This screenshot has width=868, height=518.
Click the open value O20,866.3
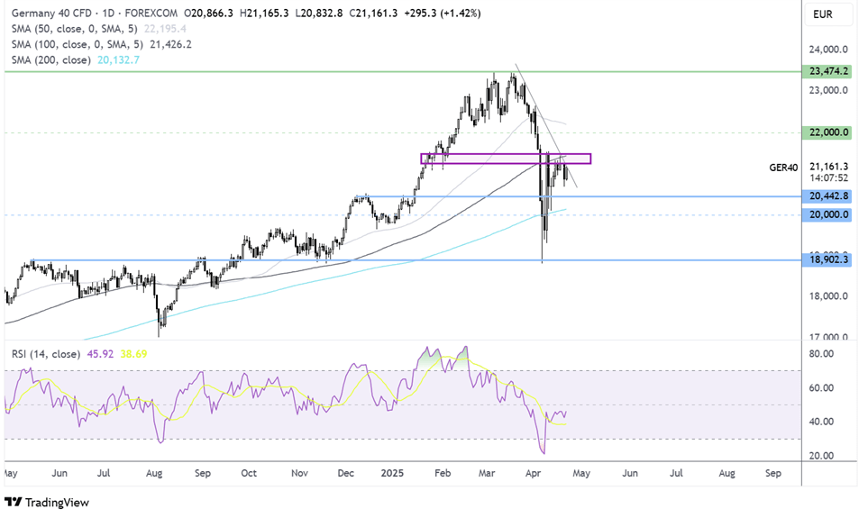tap(208, 13)
